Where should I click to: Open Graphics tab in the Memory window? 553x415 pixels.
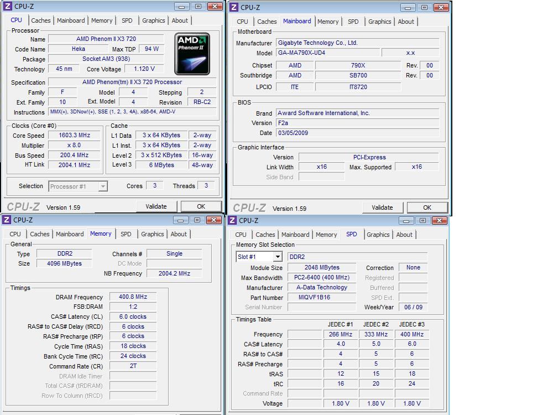tap(153, 234)
